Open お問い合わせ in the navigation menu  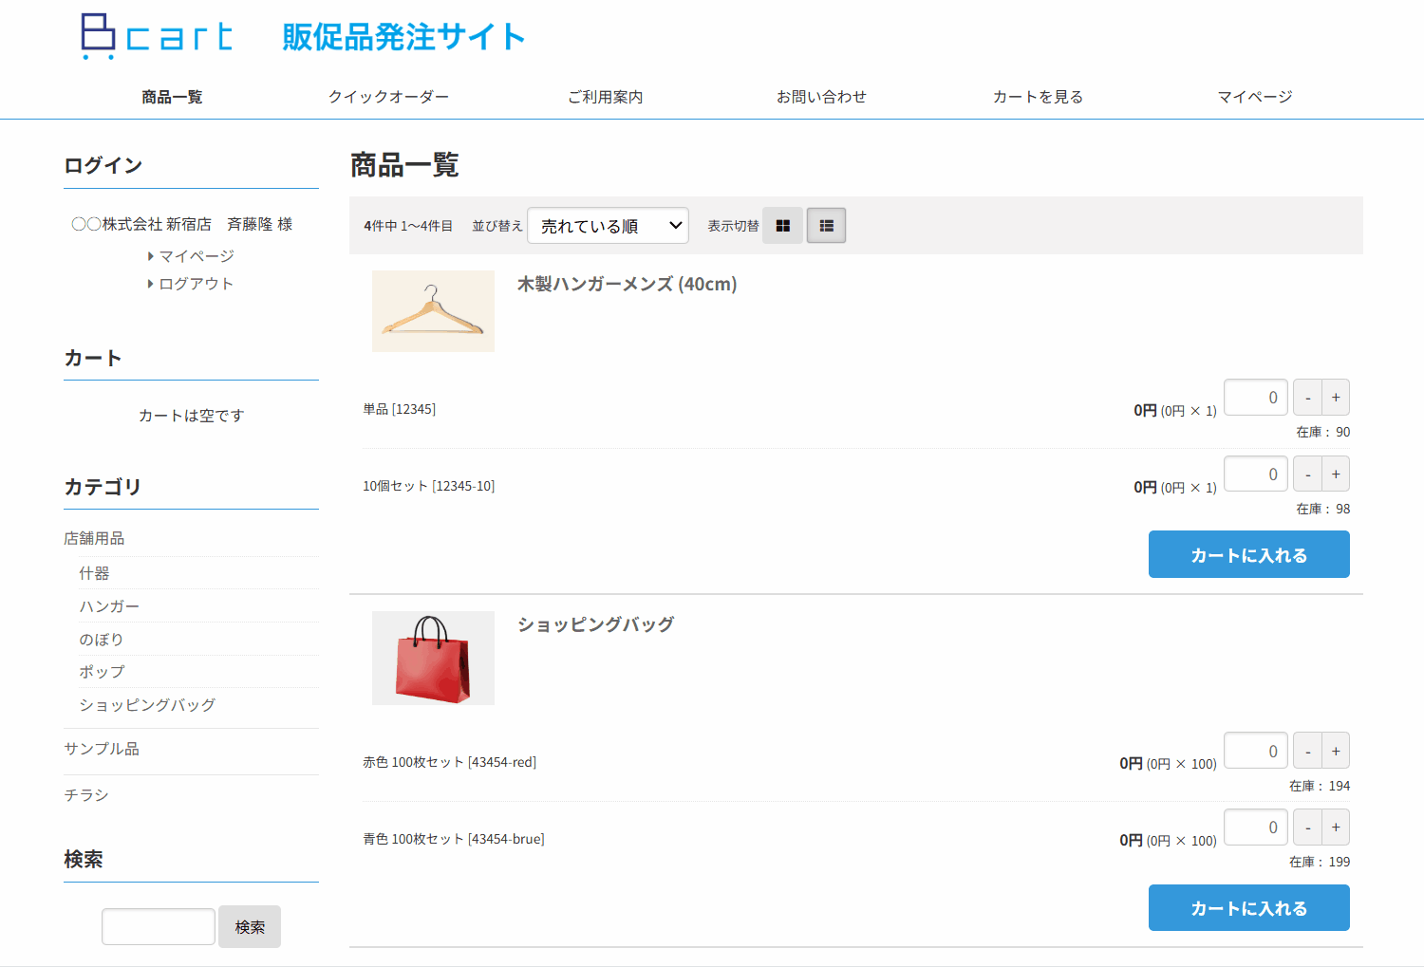[821, 97]
